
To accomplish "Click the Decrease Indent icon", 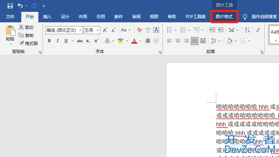I will pyautogui.click(x=212, y=30).
